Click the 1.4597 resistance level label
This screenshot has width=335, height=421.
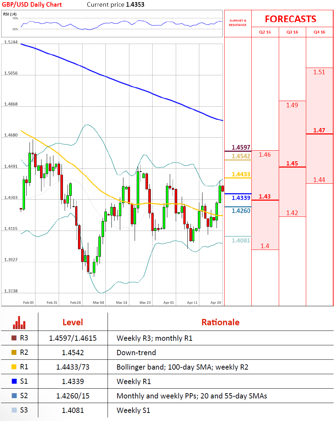point(241,147)
